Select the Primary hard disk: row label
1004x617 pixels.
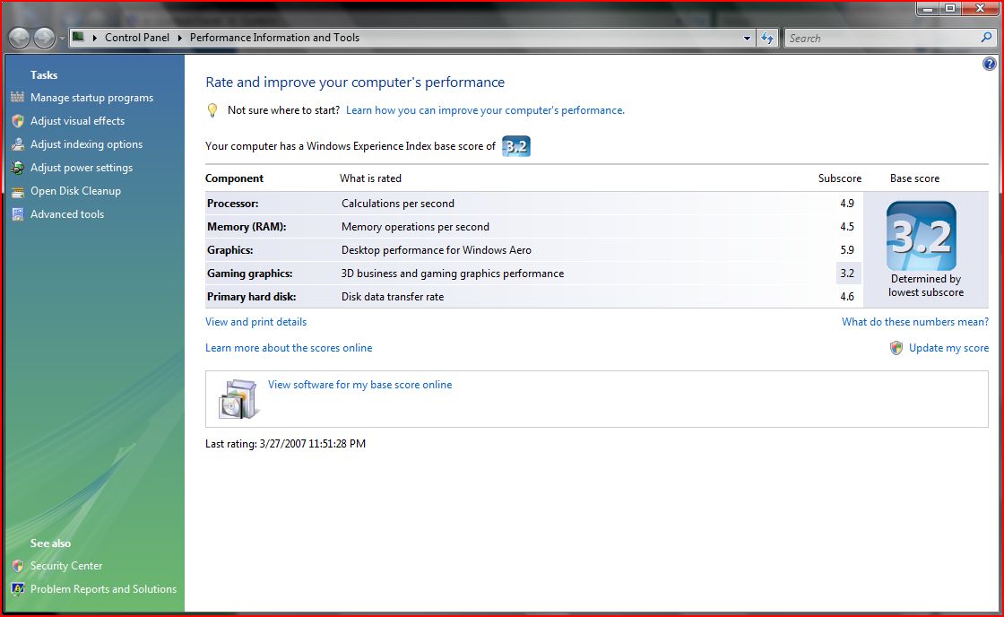click(x=252, y=297)
